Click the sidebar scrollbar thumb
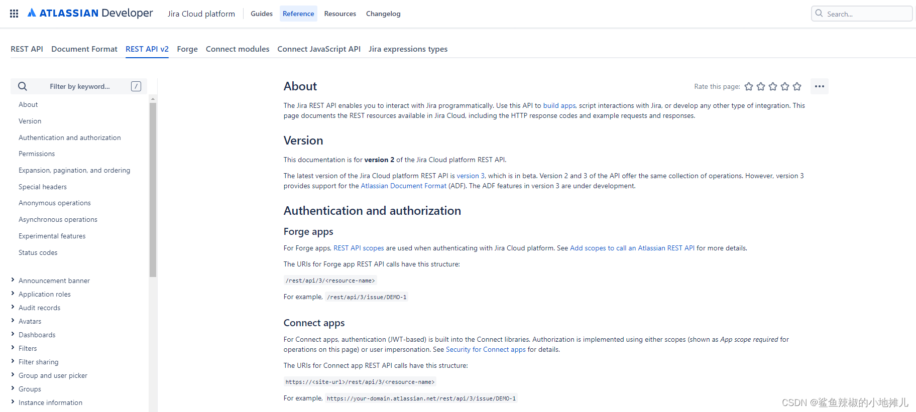This screenshot has height=412, width=916. (153, 190)
